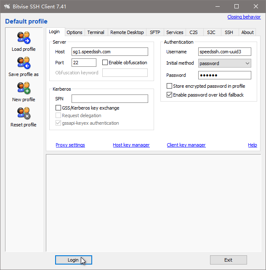This screenshot has height=270, width=266.
Task: Click the empty log output panel
Action: [154, 203]
